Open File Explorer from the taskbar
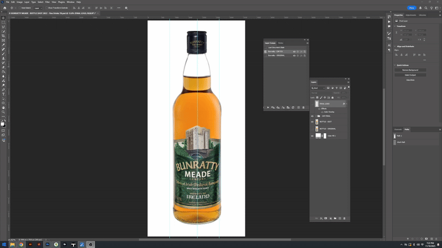The width and height of the screenshot is (442, 248). [12, 245]
